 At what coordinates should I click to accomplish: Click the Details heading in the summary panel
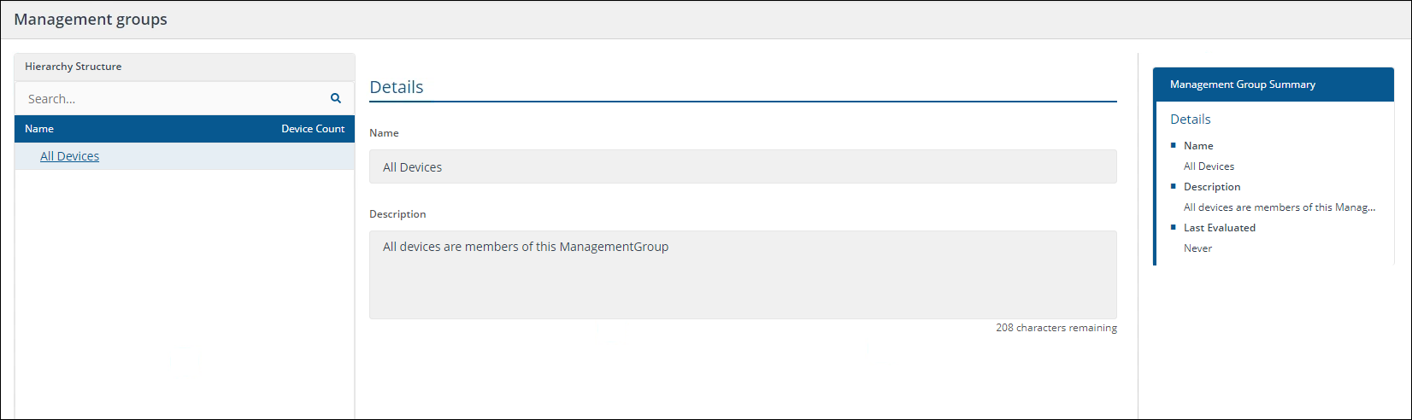(1190, 120)
